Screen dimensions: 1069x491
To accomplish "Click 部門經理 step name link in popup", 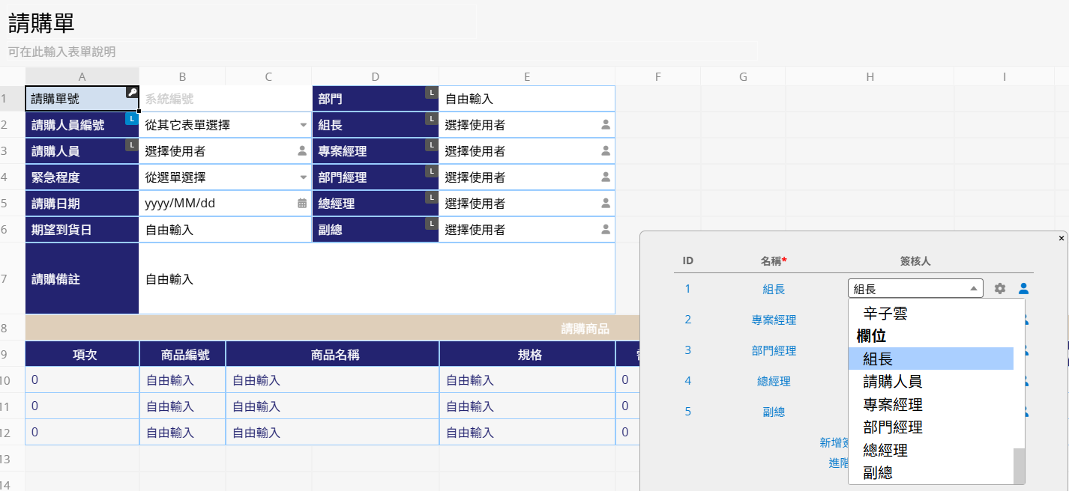I will click(774, 350).
